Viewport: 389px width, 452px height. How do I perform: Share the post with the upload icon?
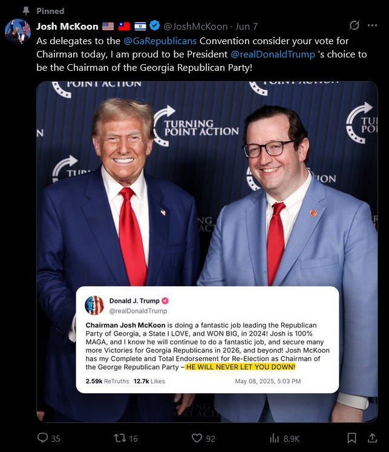(372, 437)
